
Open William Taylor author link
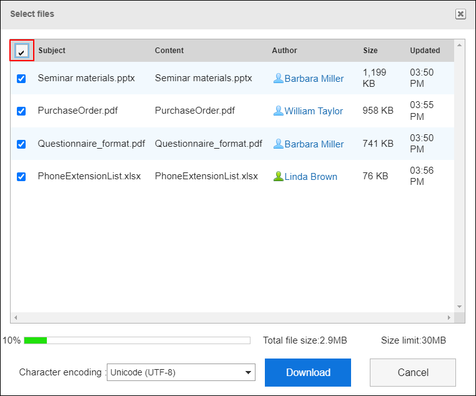tap(314, 111)
